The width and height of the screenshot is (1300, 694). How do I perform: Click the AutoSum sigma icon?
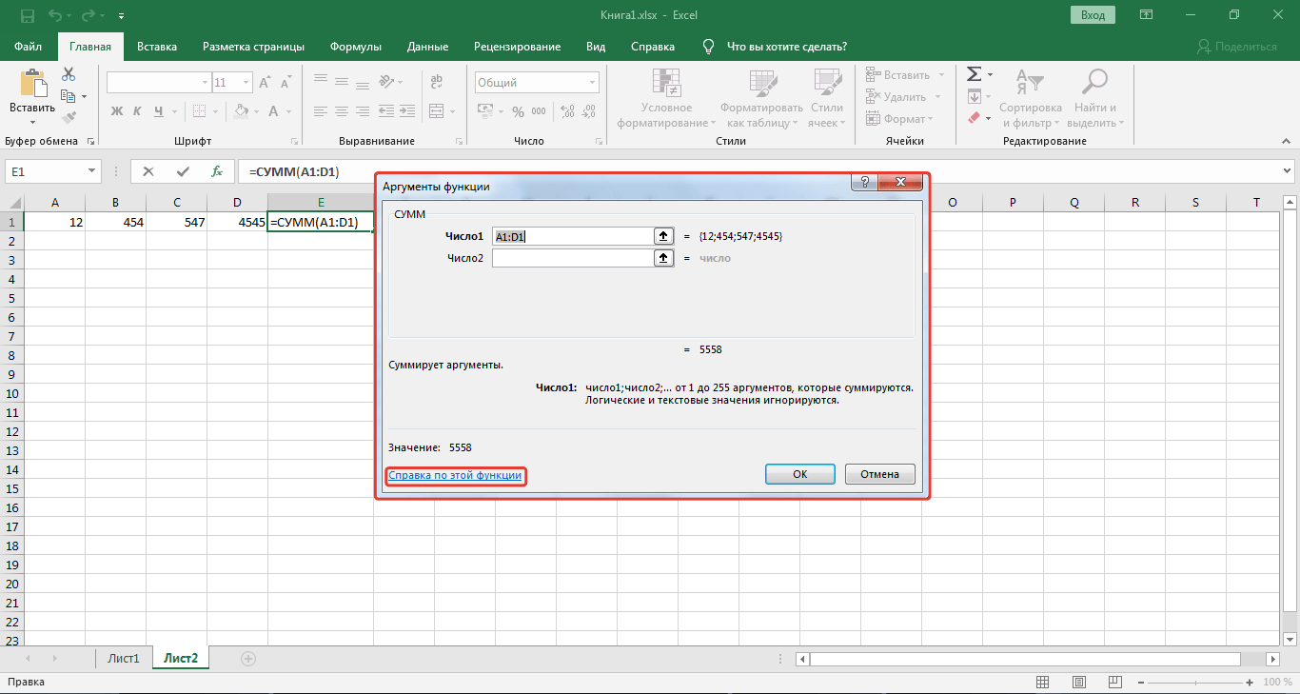[974, 74]
